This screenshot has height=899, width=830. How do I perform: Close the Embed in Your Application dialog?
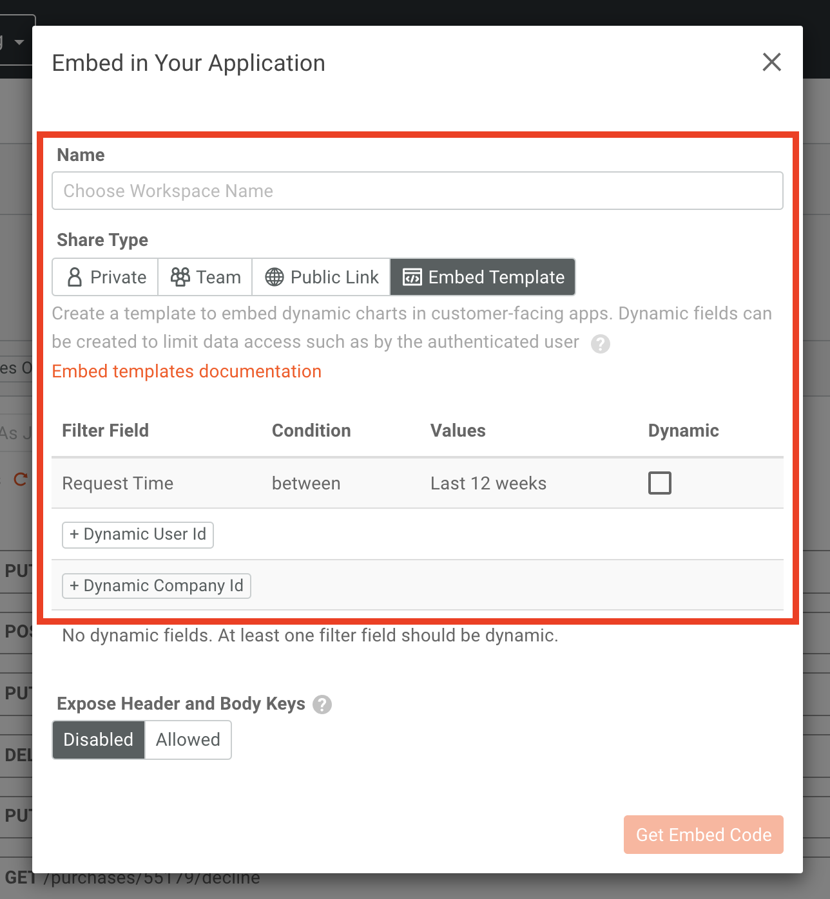(771, 62)
